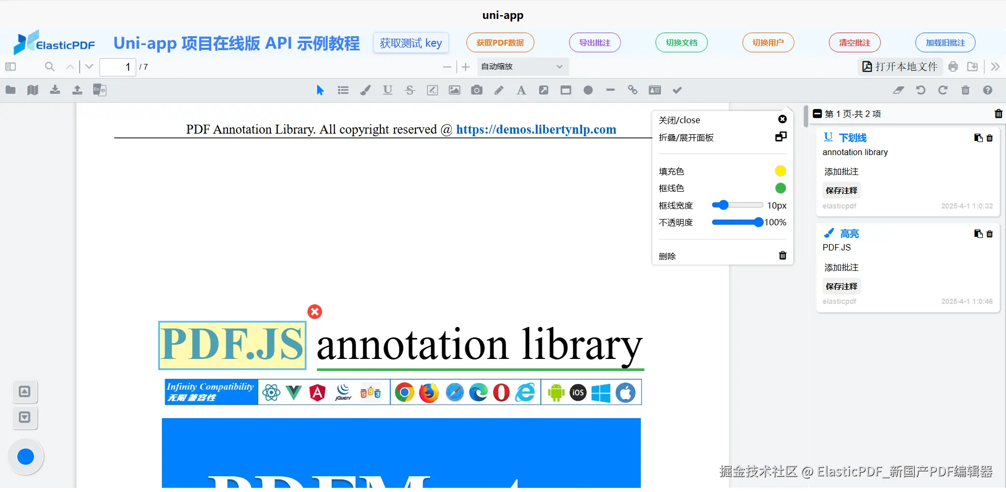Print the document
This screenshot has width=1006, height=492.
pyautogui.click(x=953, y=67)
